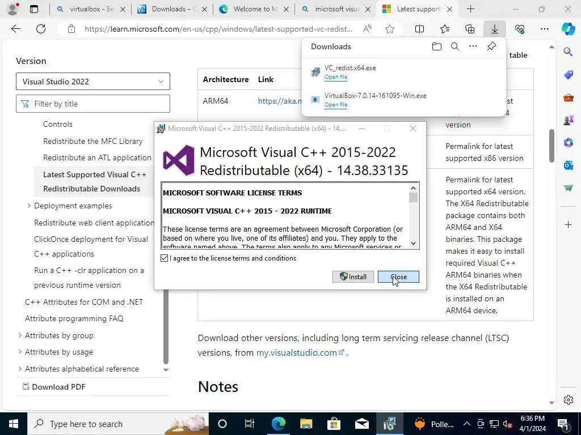Click Download PDF link
Viewport: 581px width, 435px height.
pyautogui.click(x=54, y=387)
